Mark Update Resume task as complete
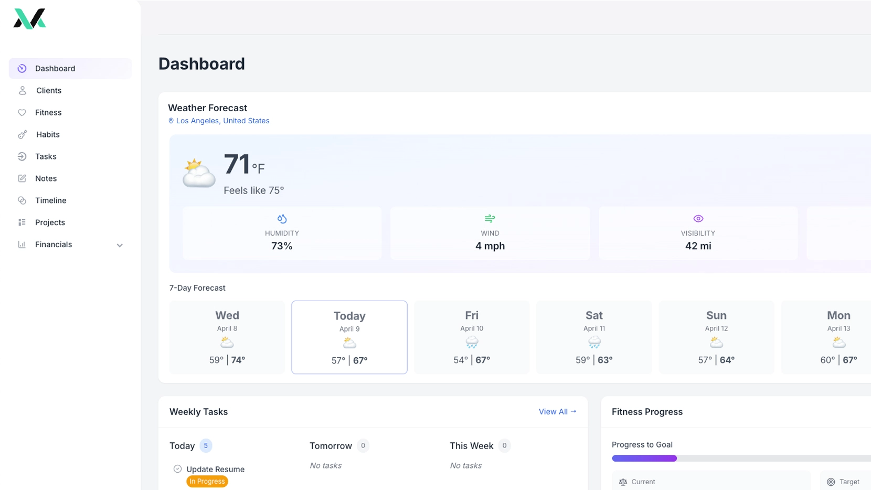This screenshot has width=871, height=490. click(x=177, y=468)
